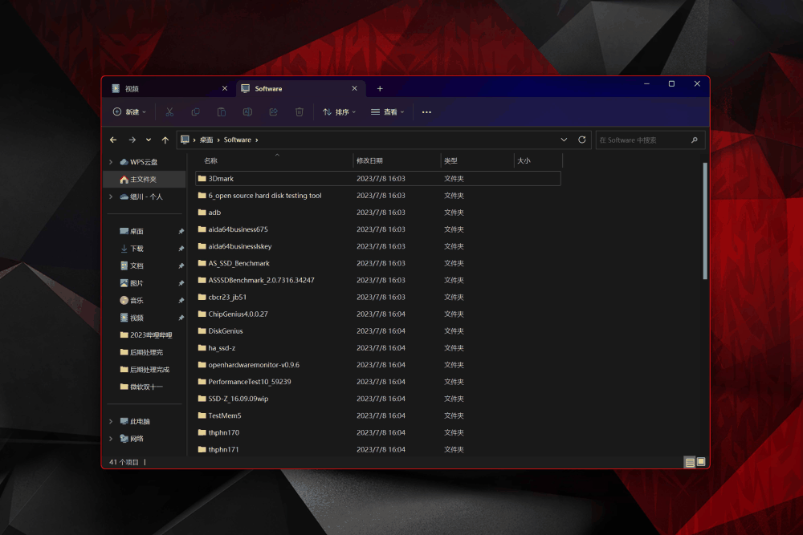
Task: Unpin 下载 using its pin icon
Action: (x=181, y=249)
